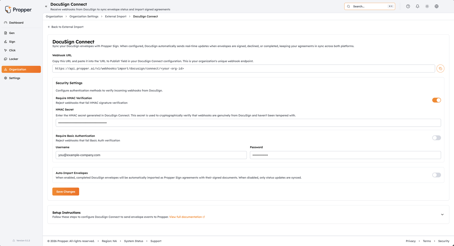Click Version 0.1.2 text
Image resolution: width=454 pixels, height=246 pixels.
pos(23,241)
